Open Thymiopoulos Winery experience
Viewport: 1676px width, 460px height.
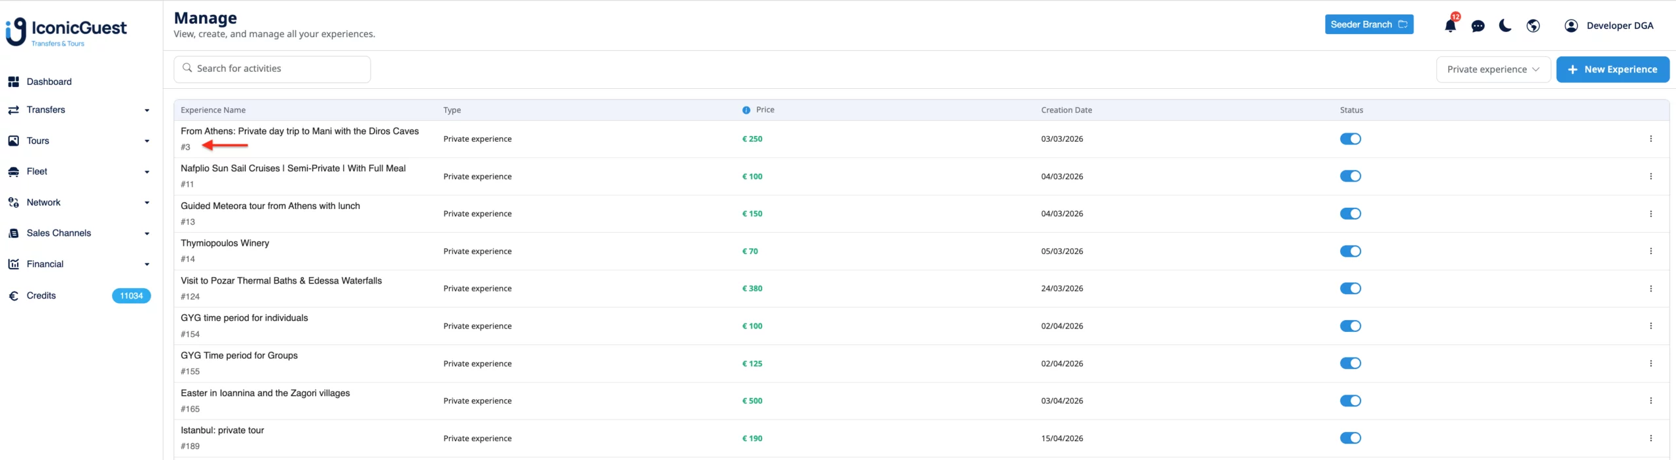225,243
